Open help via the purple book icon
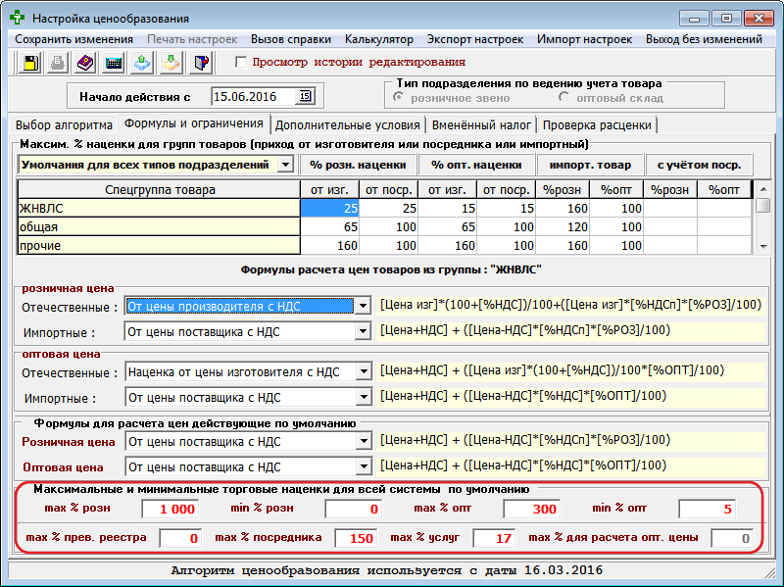 pyautogui.click(x=85, y=63)
